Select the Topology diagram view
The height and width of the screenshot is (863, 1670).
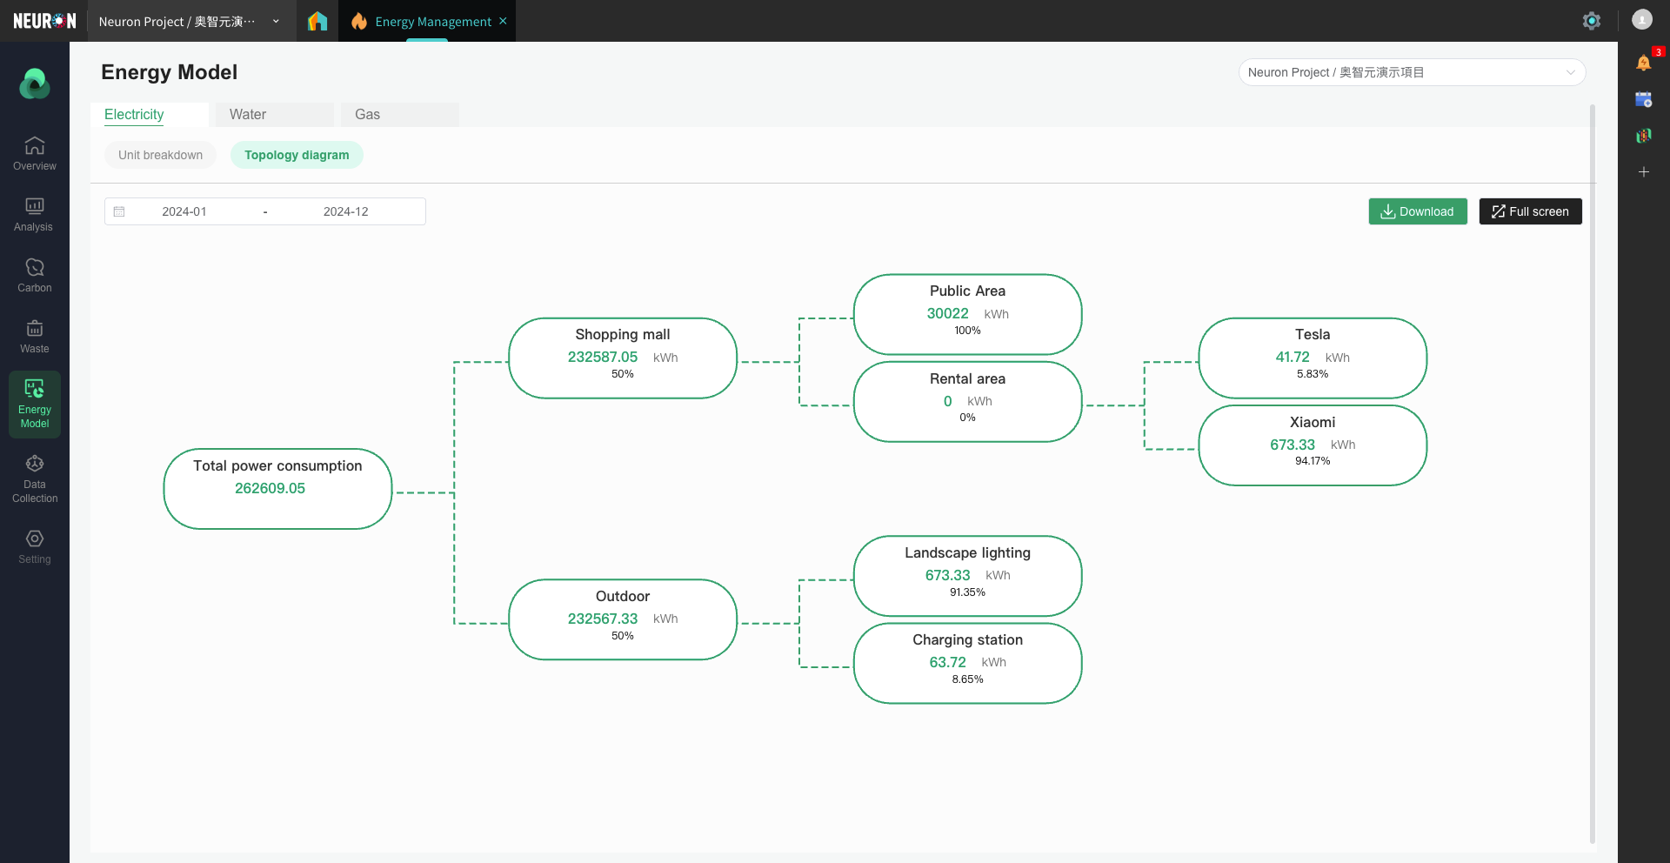[297, 155]
